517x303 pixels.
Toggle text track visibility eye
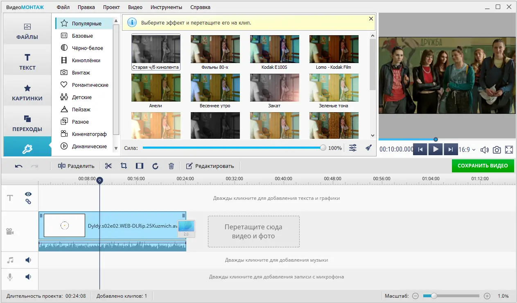[x=28, y=194]
